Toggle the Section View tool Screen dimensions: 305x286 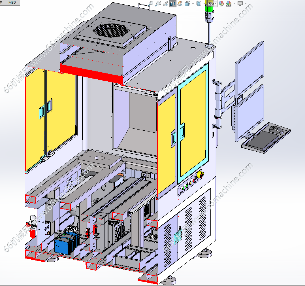click(173, 3)
